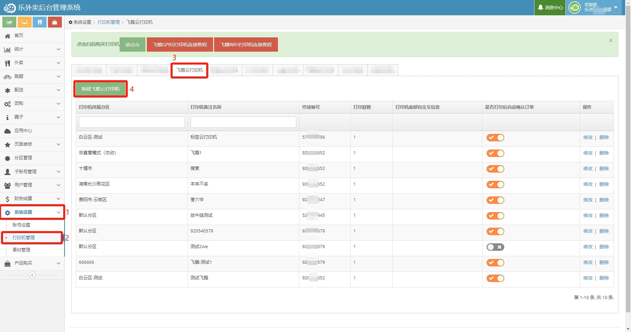Click the red shopping bag icon button
Image resolution: width=631 pixels, height=332 pixels.
[55, 22]
